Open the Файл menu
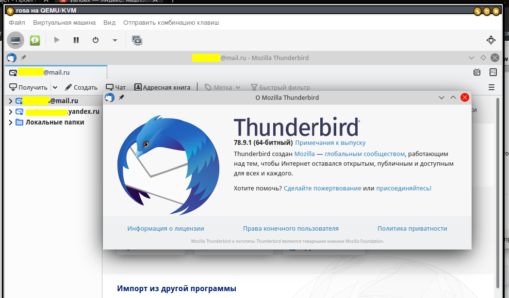Screen dimensions: 509x298 [17, 23]
